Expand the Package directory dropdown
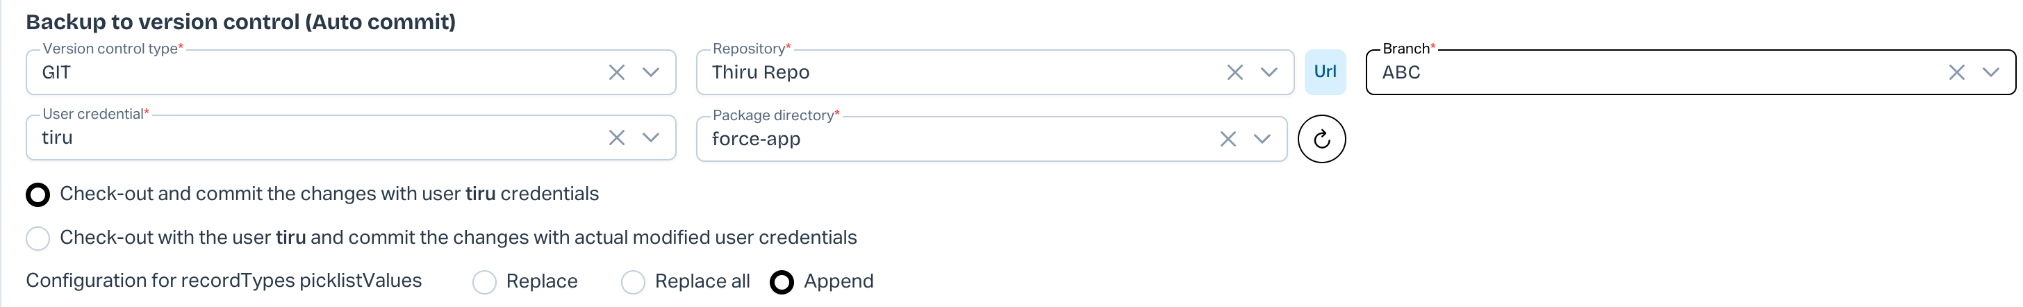This screenshot has height=307, width=2023. (1262, 139)
